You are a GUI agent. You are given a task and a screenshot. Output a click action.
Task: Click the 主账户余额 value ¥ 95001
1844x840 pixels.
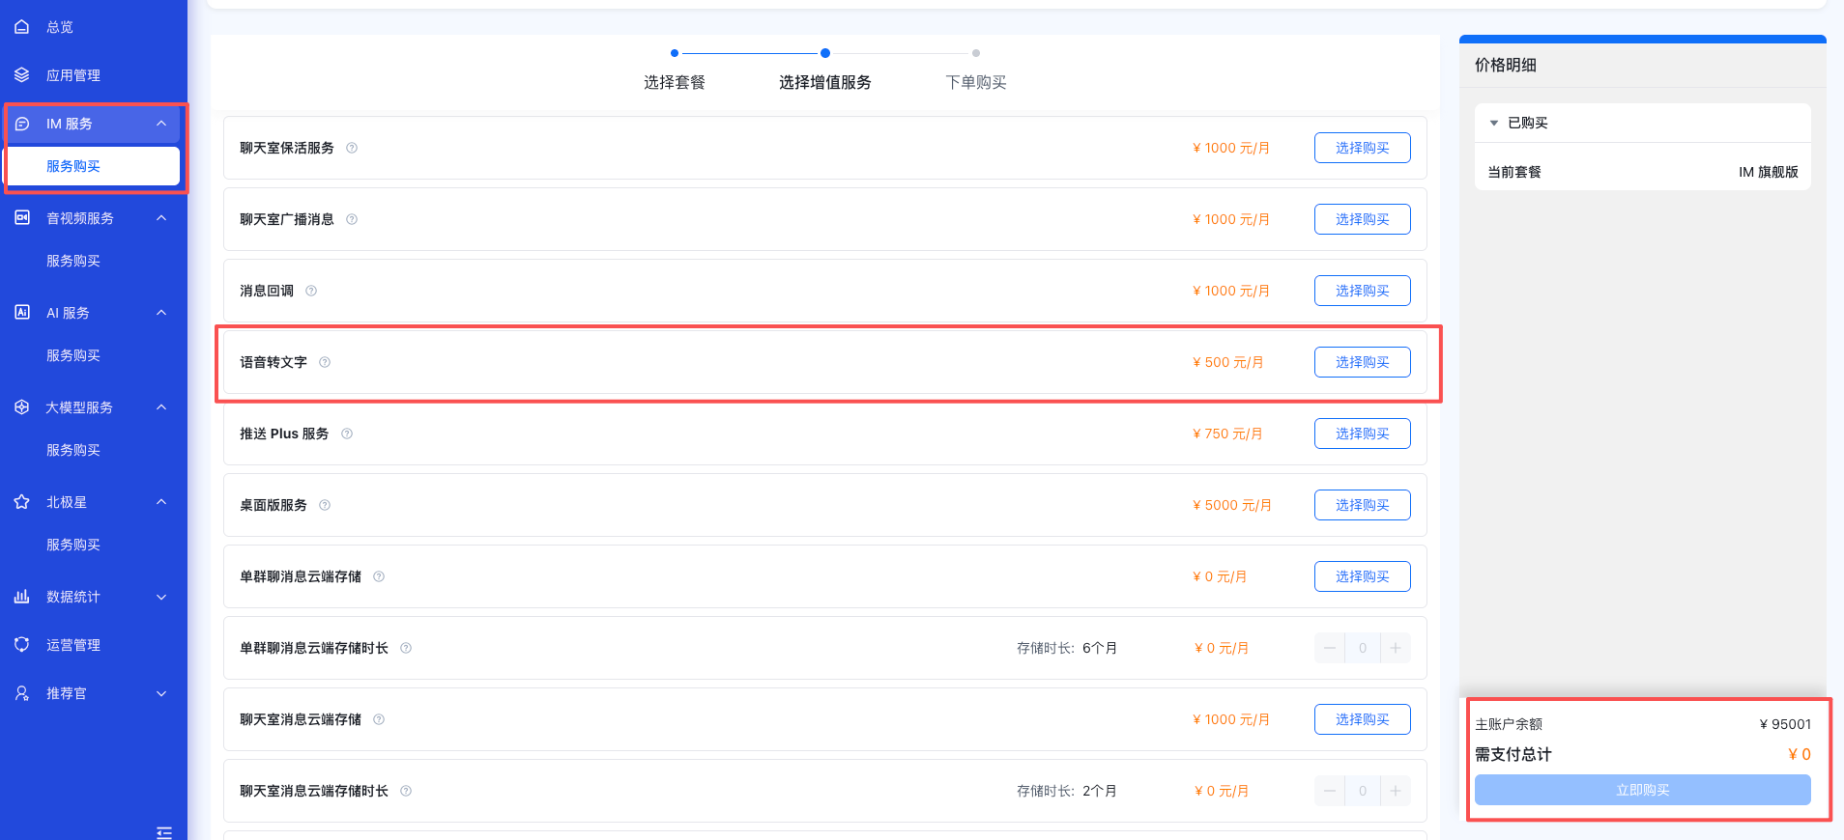[x=1785, y=724]
